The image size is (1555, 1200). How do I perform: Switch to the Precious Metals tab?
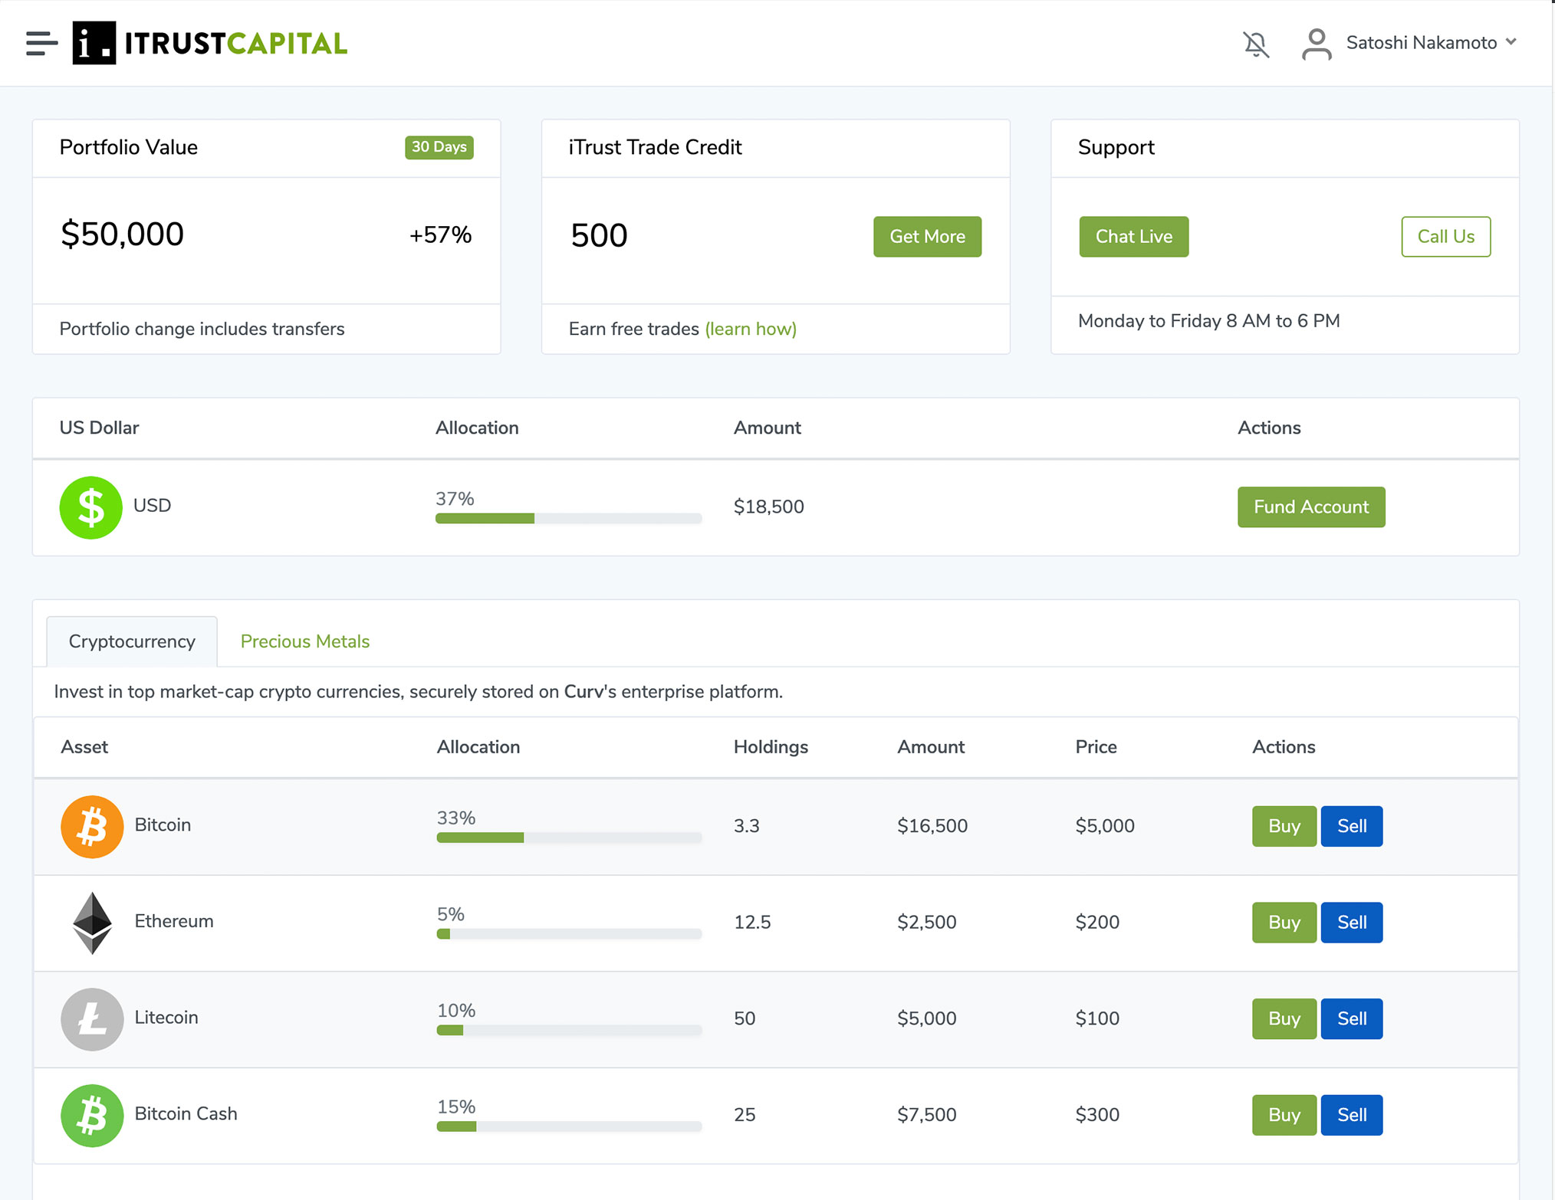pos(305,641)
